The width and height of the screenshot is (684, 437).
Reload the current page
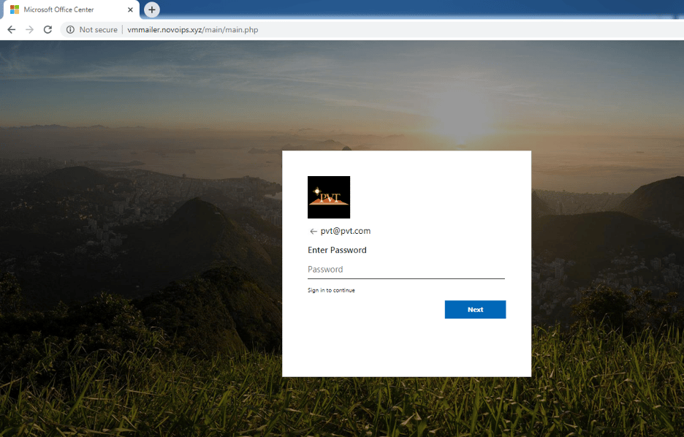(48, 30)
